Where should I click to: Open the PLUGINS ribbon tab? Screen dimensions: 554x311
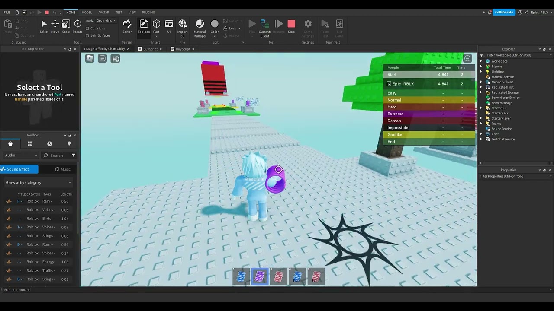(148, 12)
